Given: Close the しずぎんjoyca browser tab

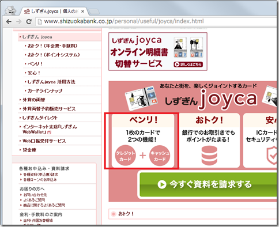Looking at the screenshot, I should [x=82, y=12].
